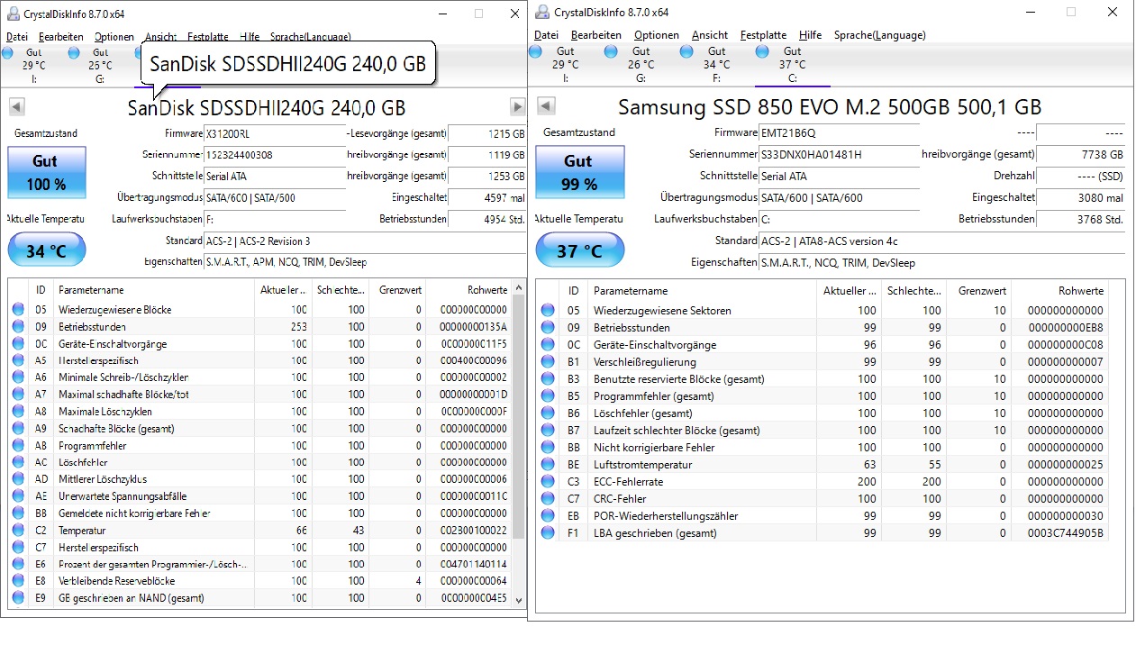Click status icon for Verschleißregulierung row
Screen dimensions: 1136x645
[x=548, y=362]
